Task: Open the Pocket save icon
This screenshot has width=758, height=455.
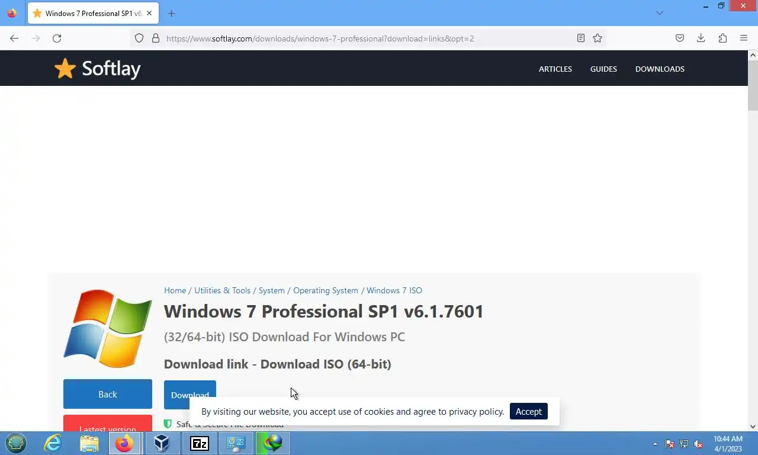Action: pos(680,39)
